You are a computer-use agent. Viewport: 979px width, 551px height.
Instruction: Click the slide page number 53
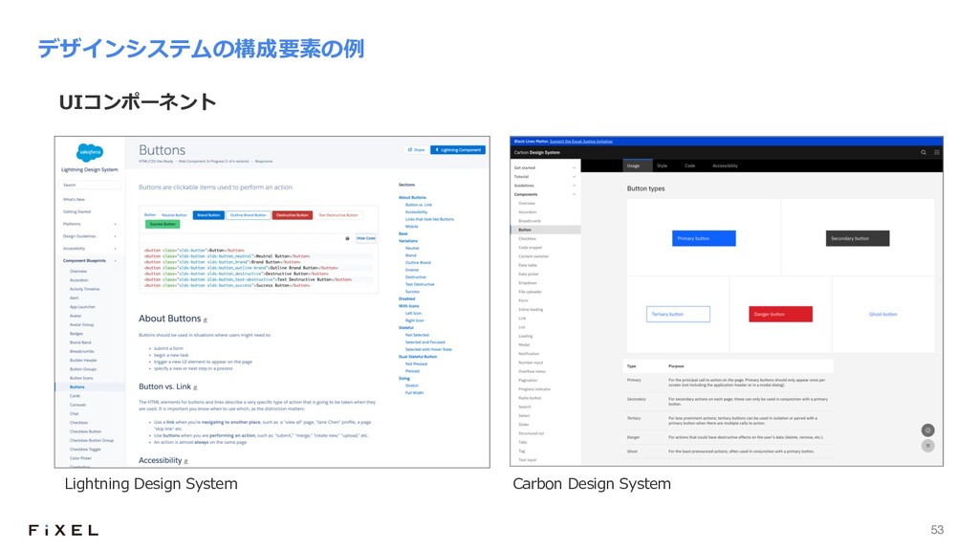point(937,530)
